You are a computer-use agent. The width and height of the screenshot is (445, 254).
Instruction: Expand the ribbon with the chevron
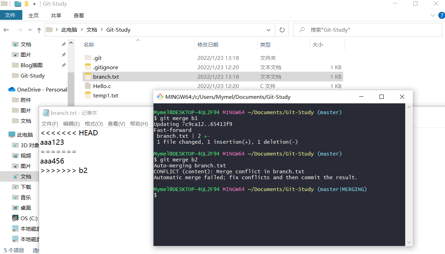pos(433,16)
